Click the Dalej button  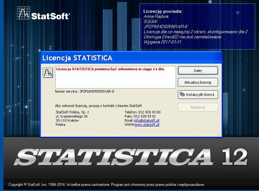(x=198, y=71)
